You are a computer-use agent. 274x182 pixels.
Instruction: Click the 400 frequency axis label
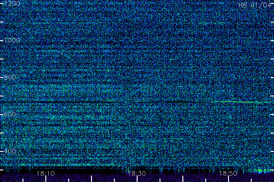(x=10, y=151)
